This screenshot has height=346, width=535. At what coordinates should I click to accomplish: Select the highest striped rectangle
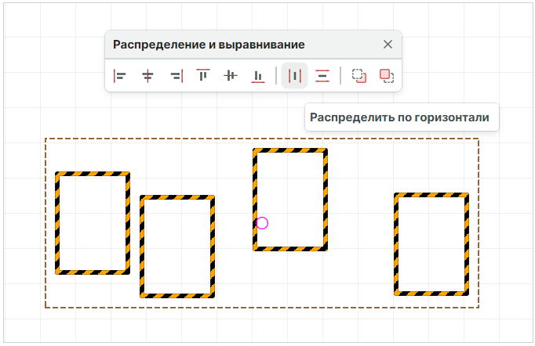pyautogui.click(x=290, y=200)
